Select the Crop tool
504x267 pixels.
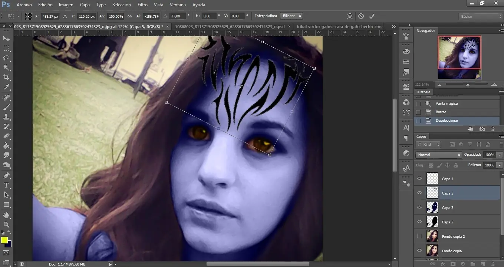click(x=6, y=77)
